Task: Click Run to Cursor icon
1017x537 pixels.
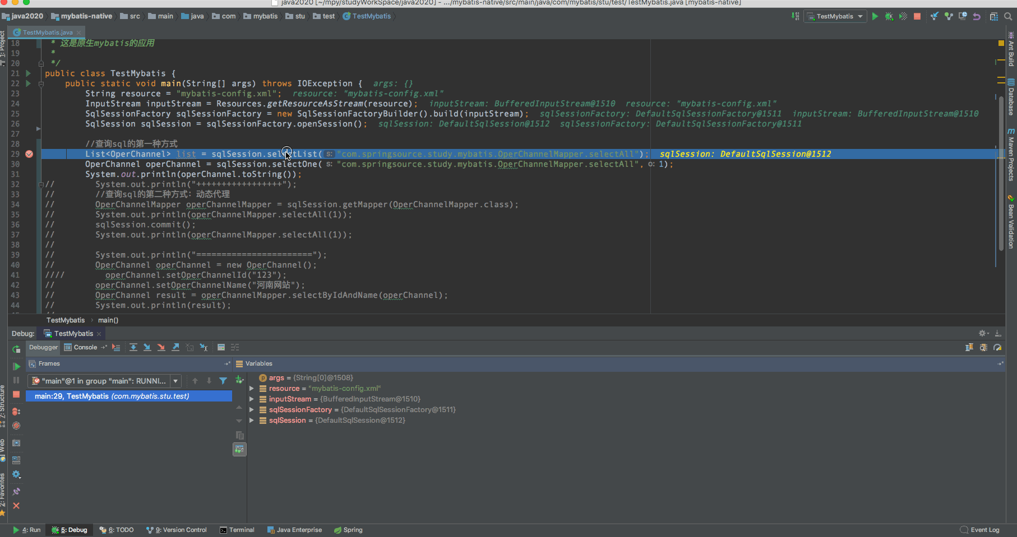Action: (x=204, y=348)
